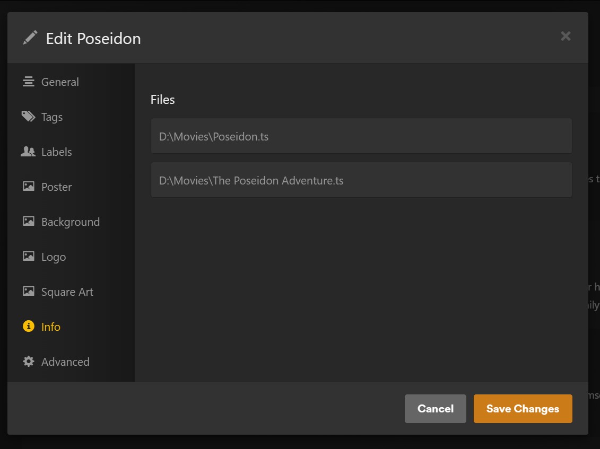This screenshot has width=600, height=449.
Task: Click the pencil icon beside Edit Poseidon
Action: 30,38
